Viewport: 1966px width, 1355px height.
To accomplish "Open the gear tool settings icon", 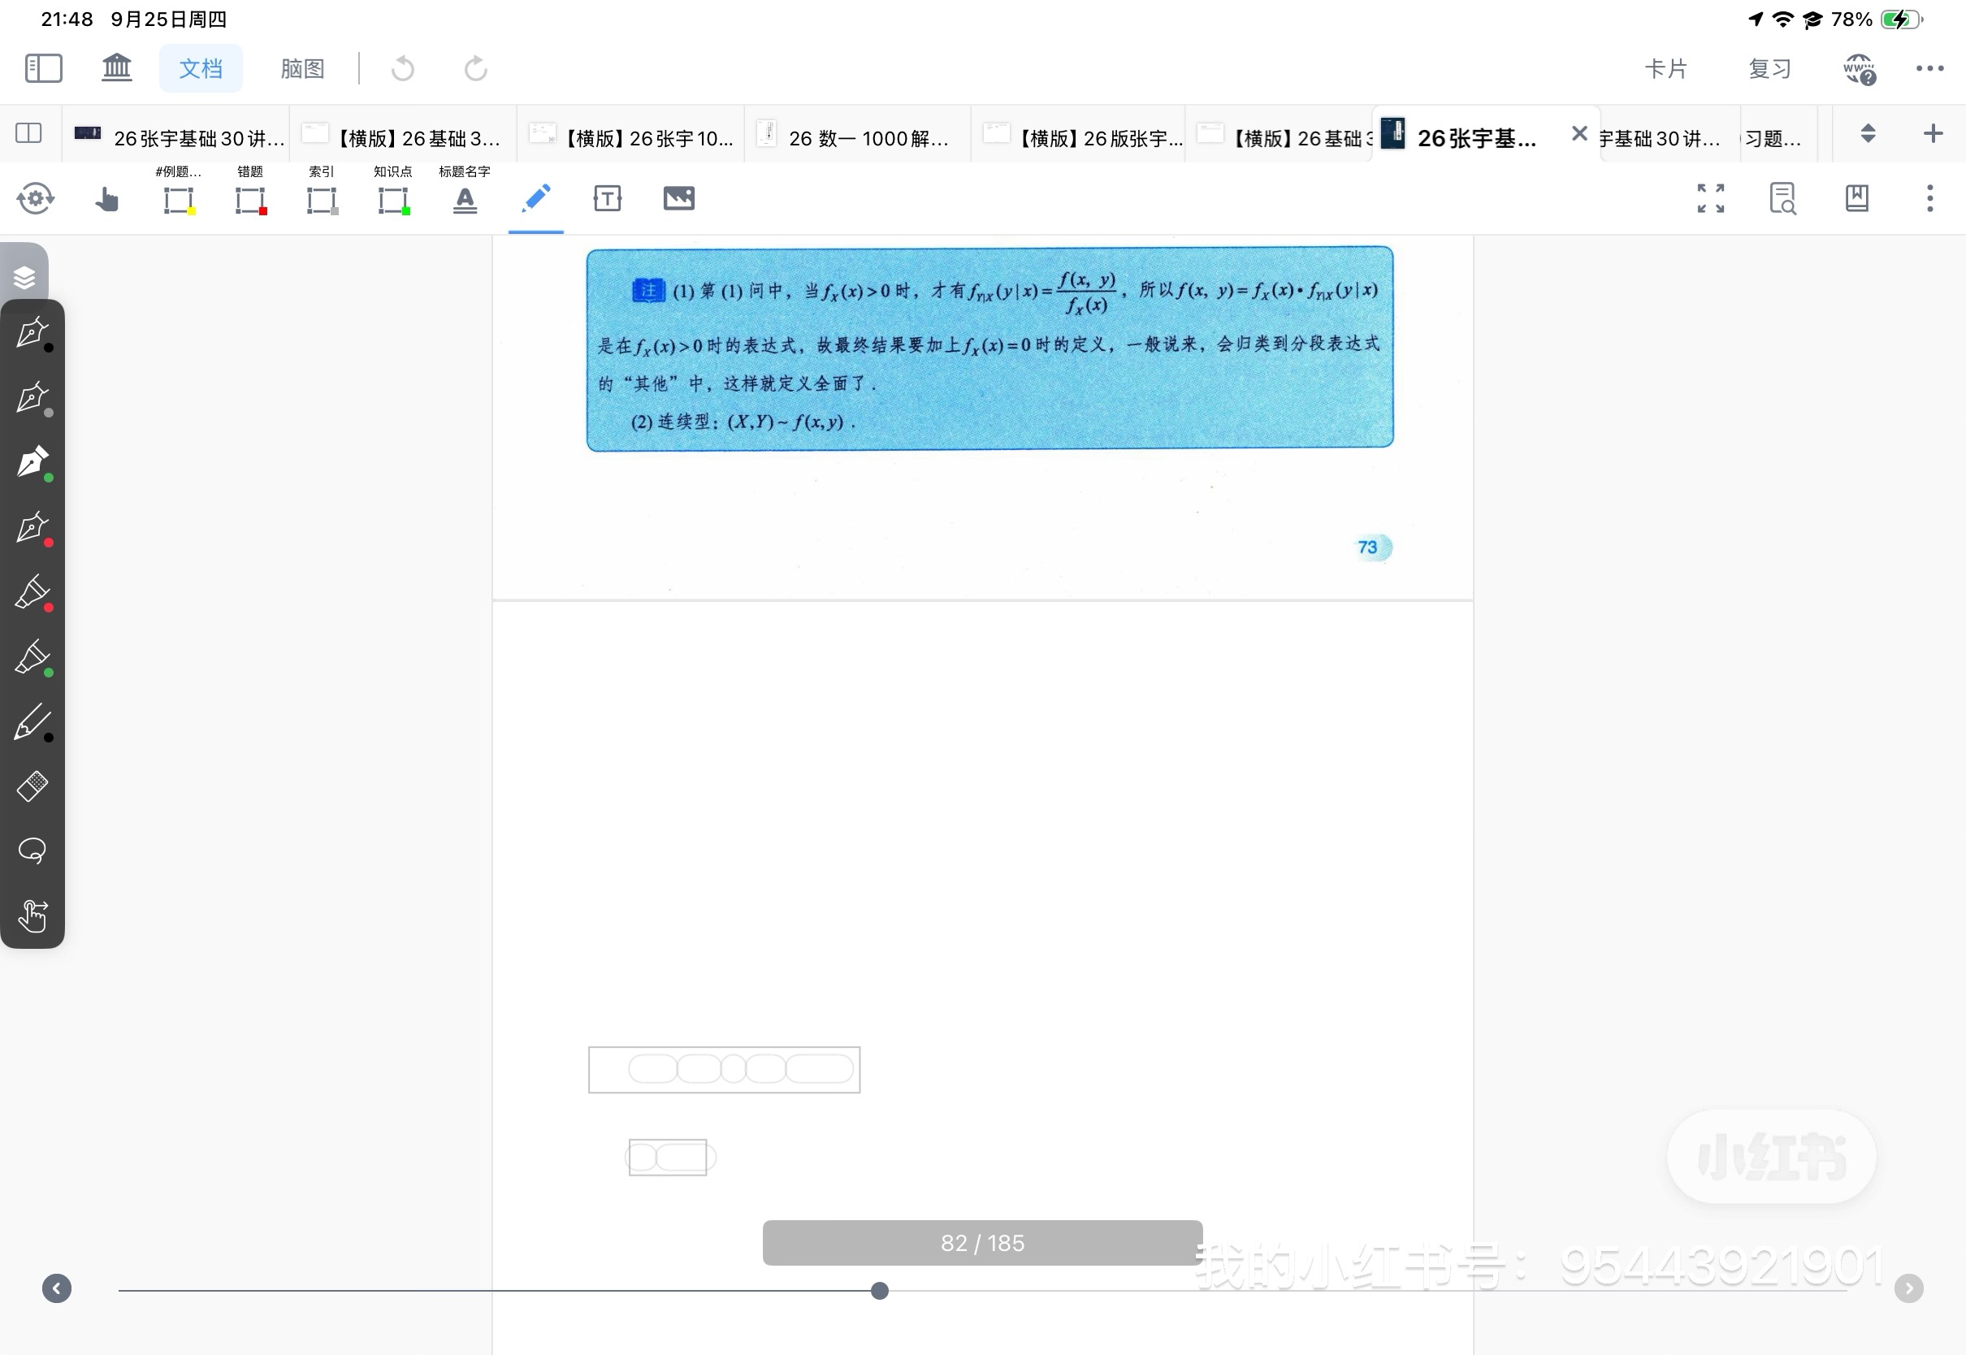I will [36, 199].
